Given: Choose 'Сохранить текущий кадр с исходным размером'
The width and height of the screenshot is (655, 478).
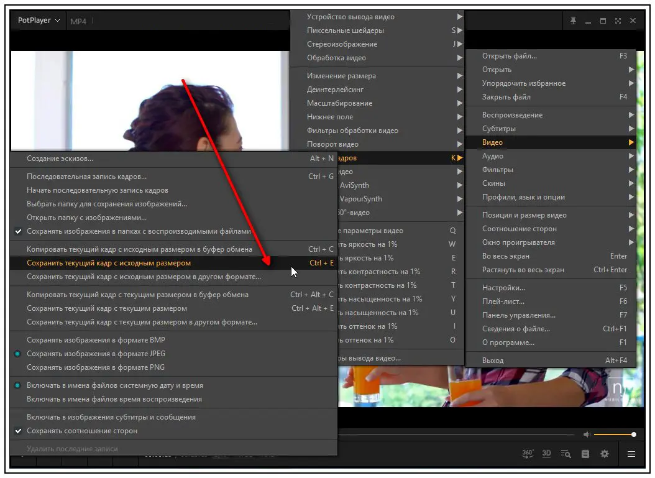Looking at the screenshot, I should pos(174,263).
